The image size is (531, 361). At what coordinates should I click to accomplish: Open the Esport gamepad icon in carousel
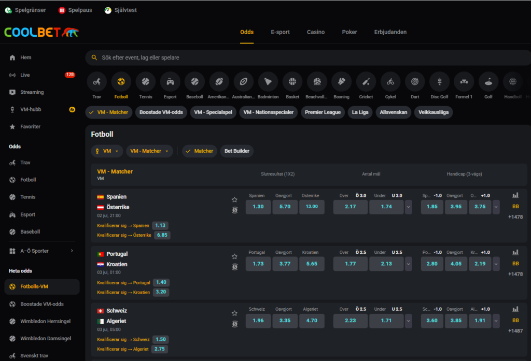coord(170,81)
